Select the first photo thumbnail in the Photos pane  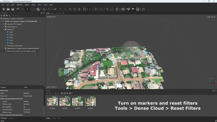click(x=52, y=102)
